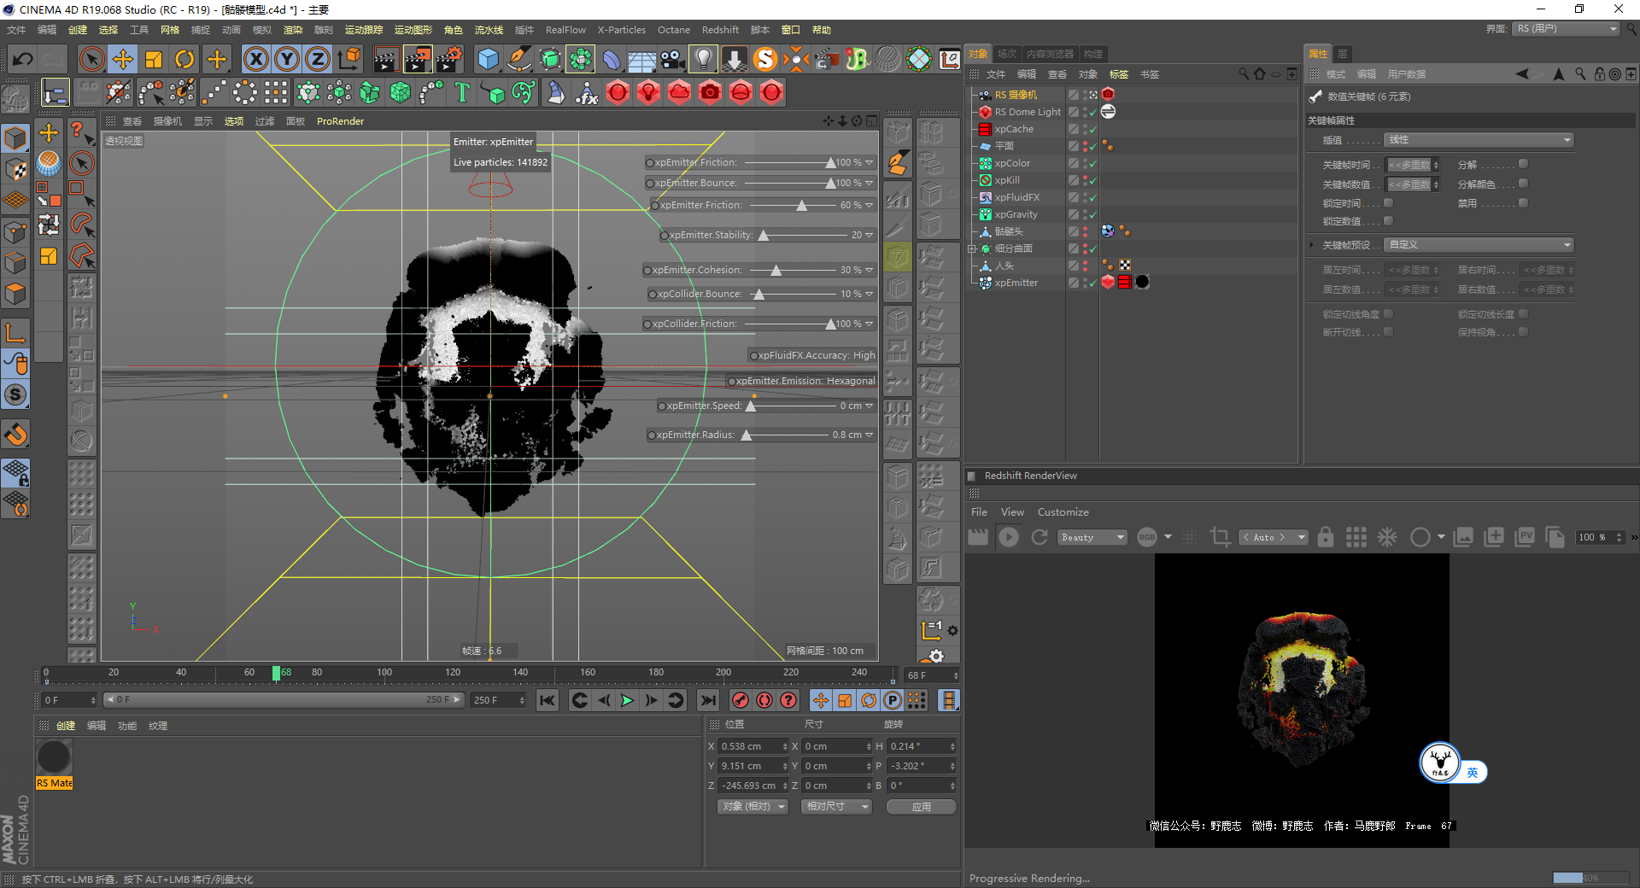Click the snowflake freeze icon in RenderView
The image size is (1640, 888).
pos(1387,537)
